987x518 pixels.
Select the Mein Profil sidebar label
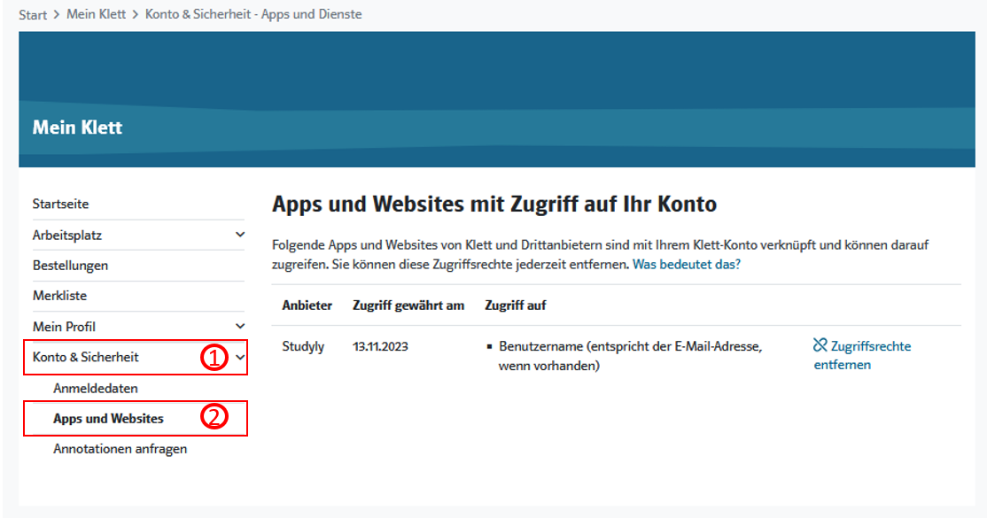pos(64,327)
